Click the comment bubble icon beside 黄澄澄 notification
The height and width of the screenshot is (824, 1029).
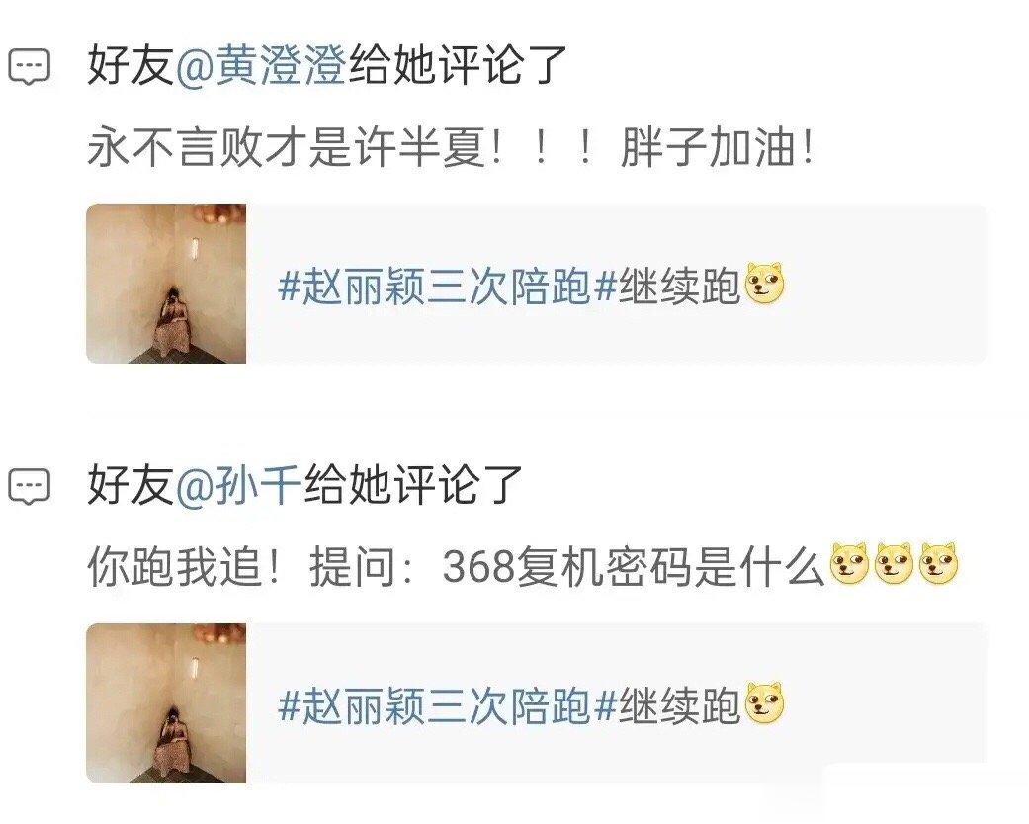coord(29,66)
